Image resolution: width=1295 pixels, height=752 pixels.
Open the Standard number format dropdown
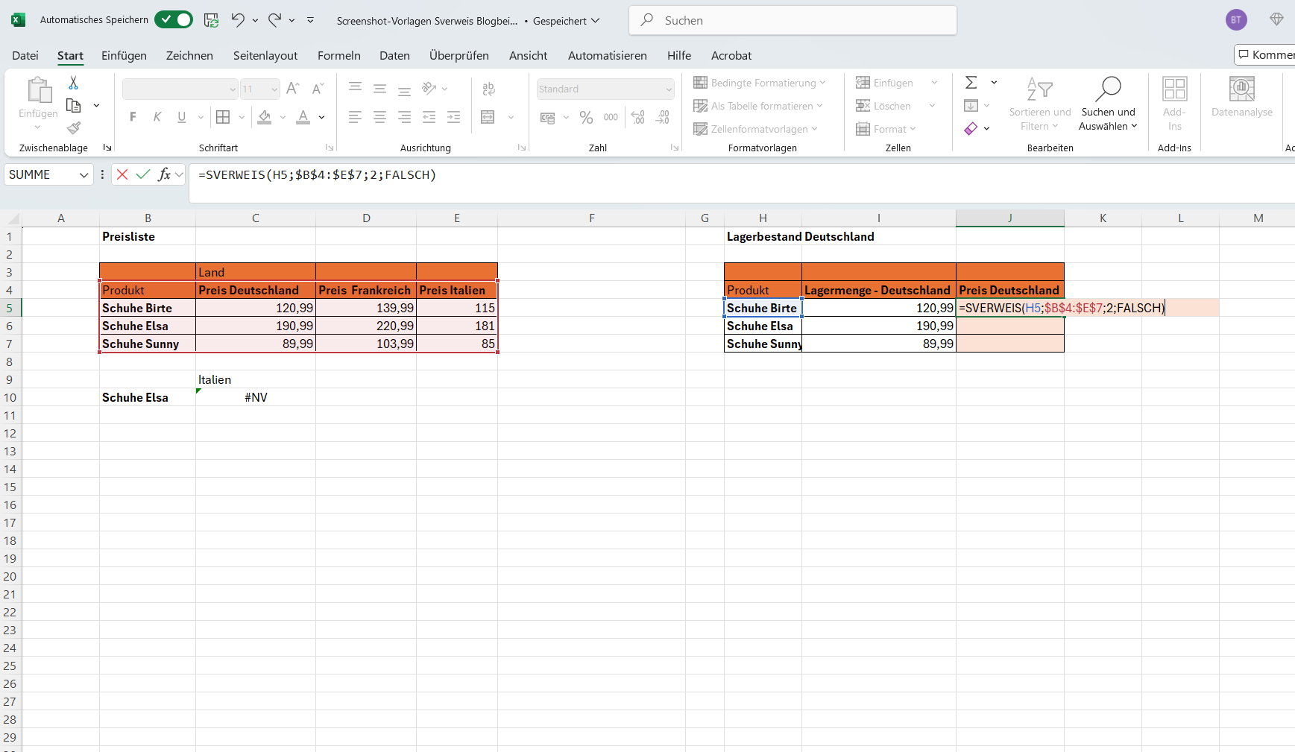[605, 89]
